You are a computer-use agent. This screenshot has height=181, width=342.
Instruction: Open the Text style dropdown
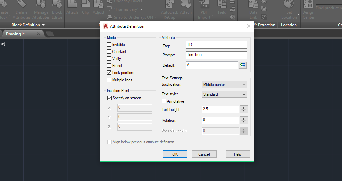coord(224,94)
